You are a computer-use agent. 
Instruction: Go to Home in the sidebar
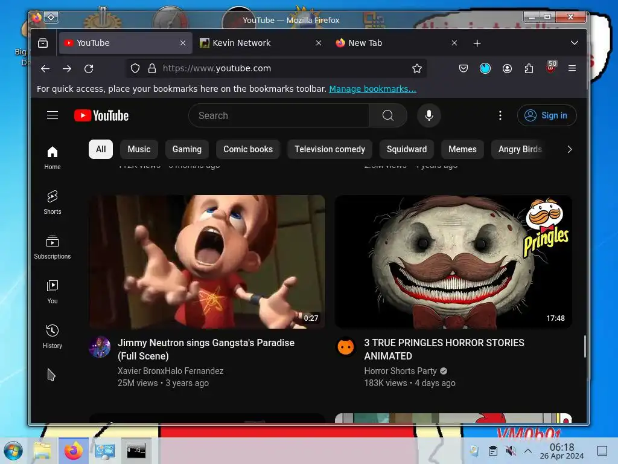tap(53, 158)
